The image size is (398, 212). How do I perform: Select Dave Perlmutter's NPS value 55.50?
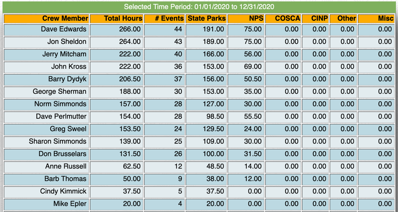point(253,117)
